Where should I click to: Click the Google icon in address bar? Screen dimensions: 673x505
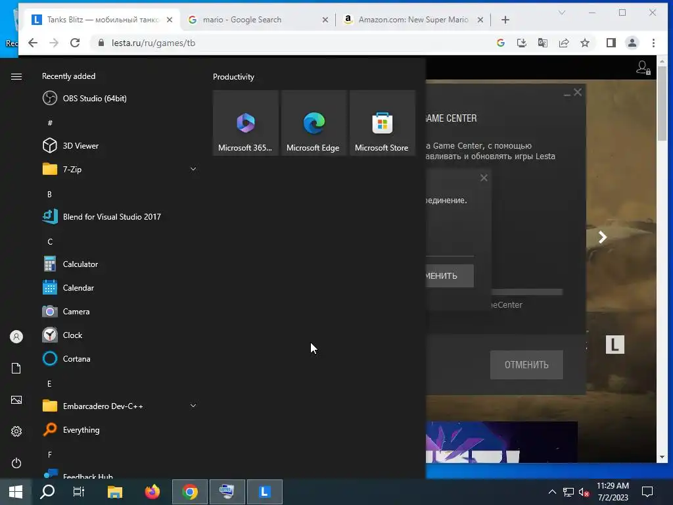point(500,43)
